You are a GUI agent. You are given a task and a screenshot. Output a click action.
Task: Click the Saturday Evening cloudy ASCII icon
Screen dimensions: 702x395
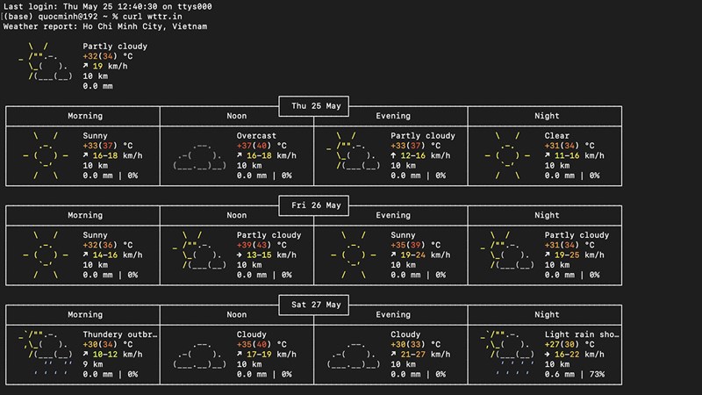354,355
